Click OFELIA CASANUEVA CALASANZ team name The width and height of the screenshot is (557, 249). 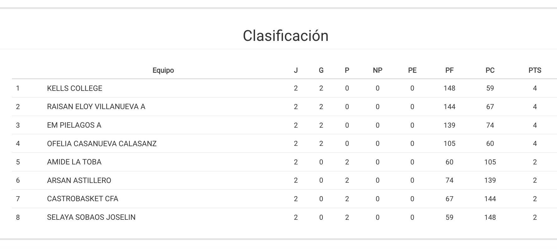[102, 144]
